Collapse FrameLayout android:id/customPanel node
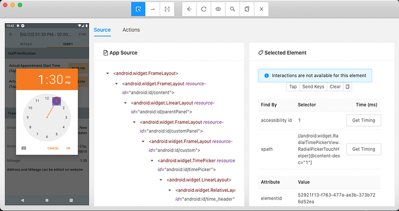The image size is (399, 211). [134, 123]
